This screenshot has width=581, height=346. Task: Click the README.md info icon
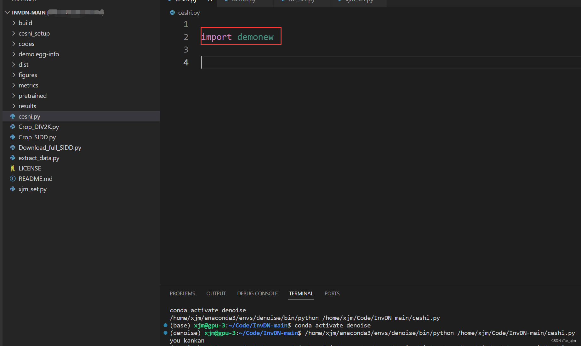pyautogui.click(x=13, y=178)
